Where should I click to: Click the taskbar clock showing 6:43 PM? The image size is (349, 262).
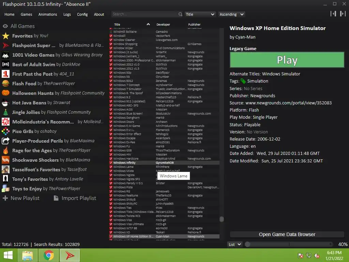334,256
